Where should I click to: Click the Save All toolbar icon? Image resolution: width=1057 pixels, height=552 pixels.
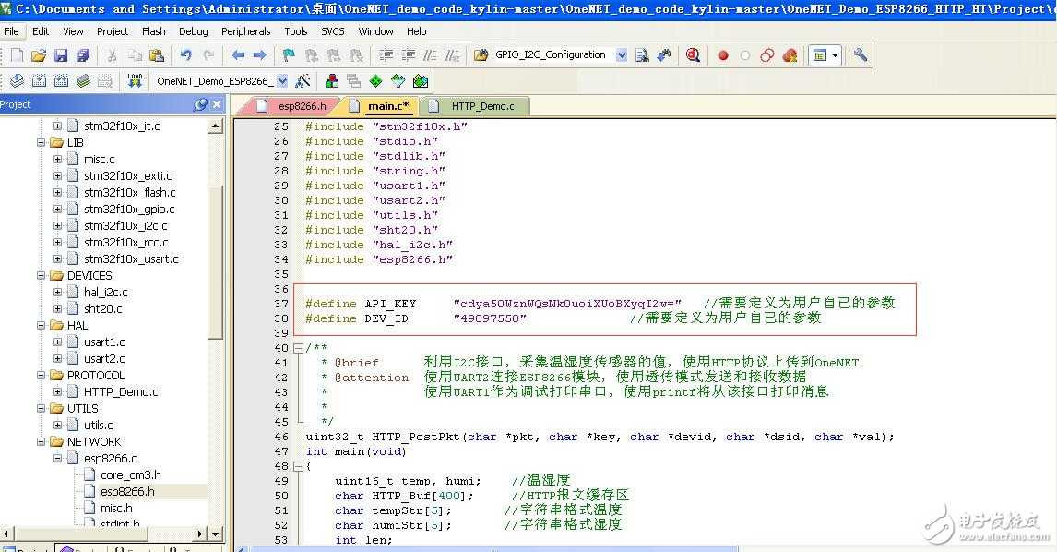pos(83,55)
